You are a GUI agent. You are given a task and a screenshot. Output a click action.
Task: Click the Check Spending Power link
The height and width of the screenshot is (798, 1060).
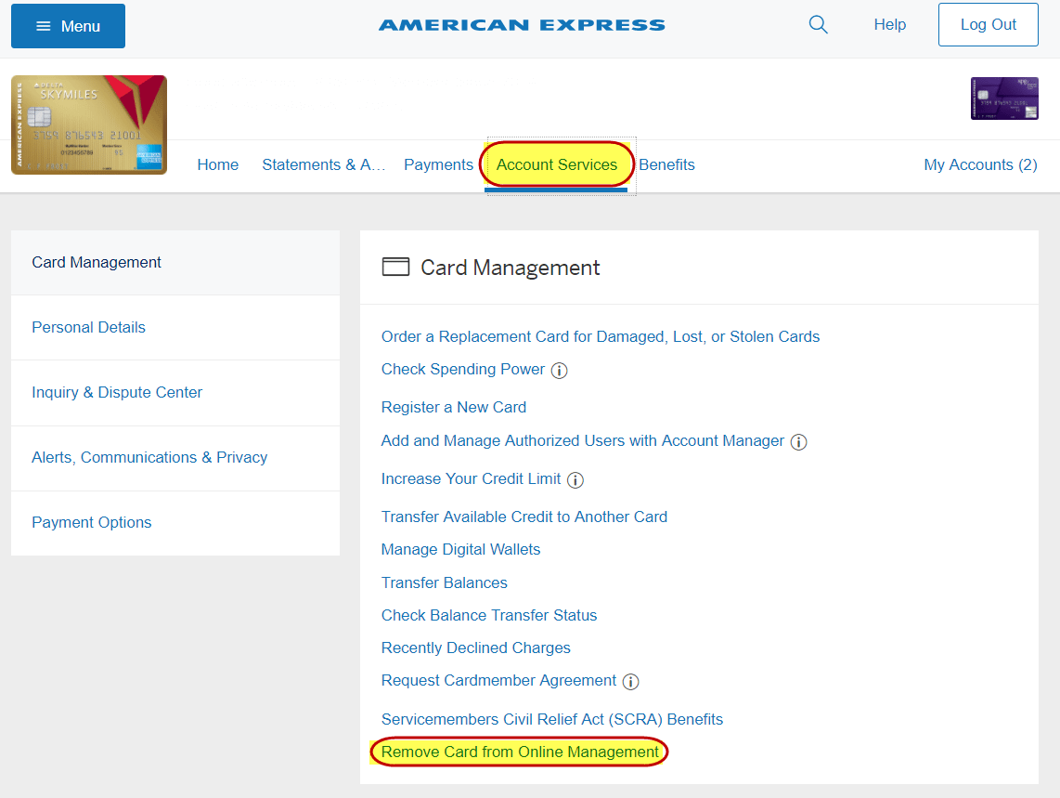pos(463,369)
